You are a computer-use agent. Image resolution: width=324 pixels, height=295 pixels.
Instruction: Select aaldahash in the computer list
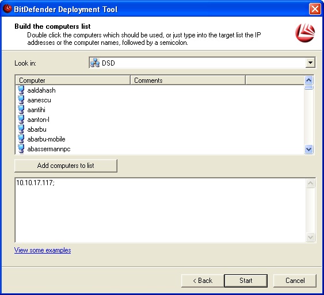tap(41, 90)
